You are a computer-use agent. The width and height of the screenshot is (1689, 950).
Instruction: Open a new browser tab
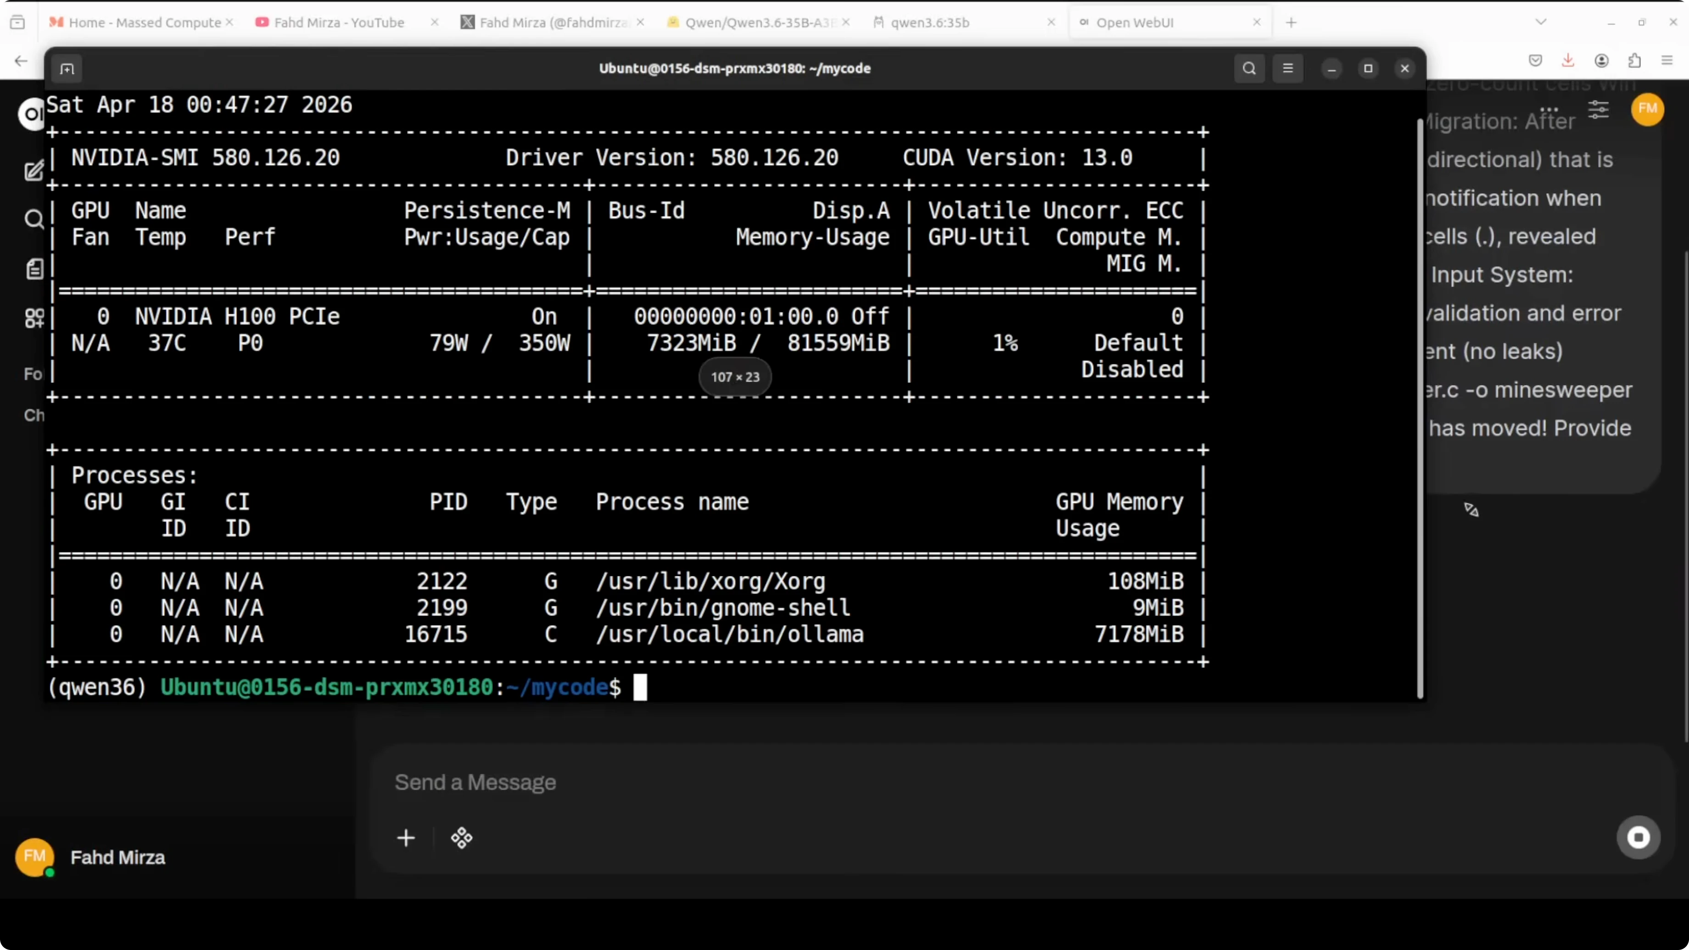coord(1291,22)
